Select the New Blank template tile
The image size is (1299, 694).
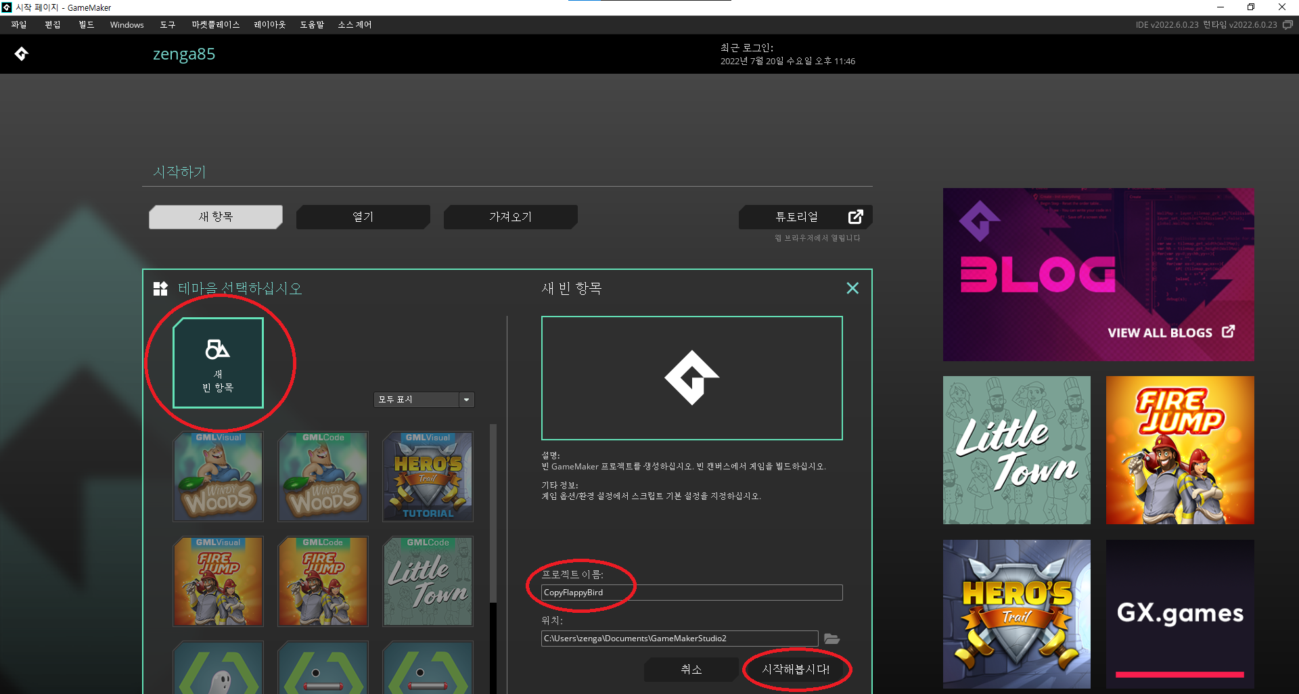[x=218, y=363]
